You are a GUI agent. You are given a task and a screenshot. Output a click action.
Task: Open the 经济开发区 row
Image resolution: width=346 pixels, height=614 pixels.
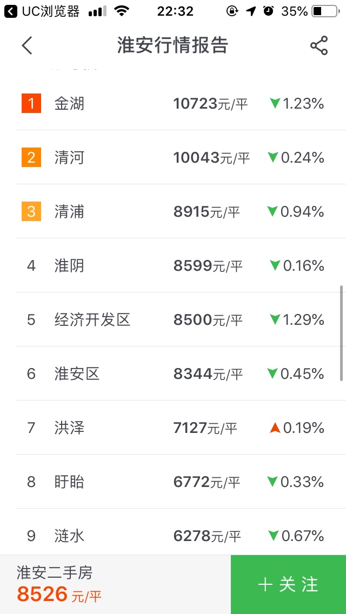pos(181,319)
